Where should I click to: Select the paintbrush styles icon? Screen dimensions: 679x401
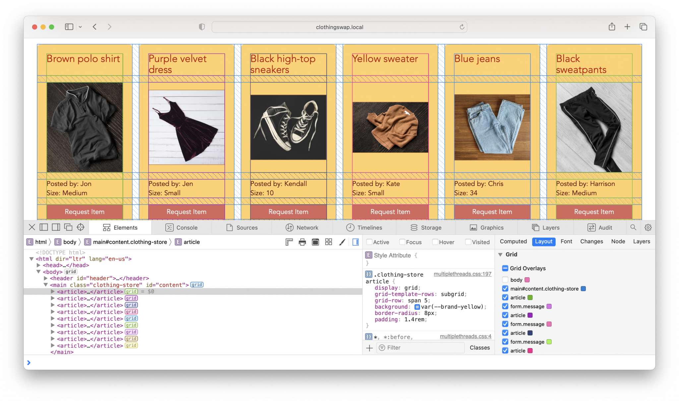[342, 242]
